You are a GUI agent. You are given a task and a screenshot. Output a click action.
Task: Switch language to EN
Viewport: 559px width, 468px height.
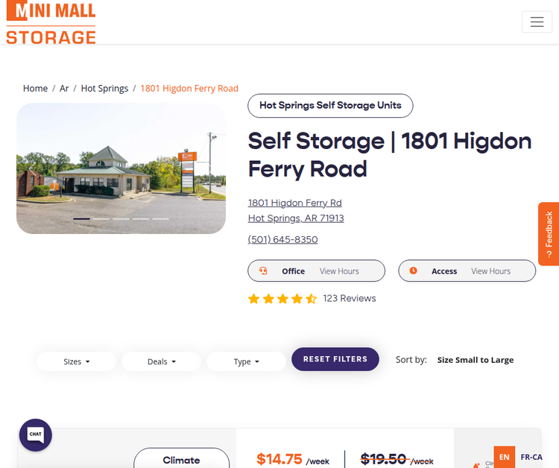pyautogui.click(x=505, y=457)
